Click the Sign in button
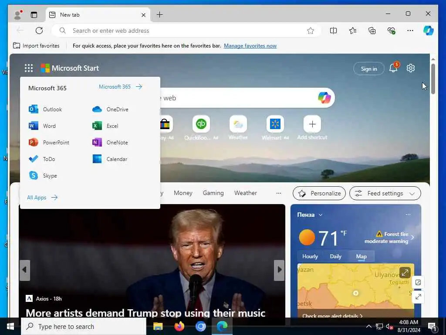This screenshot has width=446, height=335. (x=368, y=68)
